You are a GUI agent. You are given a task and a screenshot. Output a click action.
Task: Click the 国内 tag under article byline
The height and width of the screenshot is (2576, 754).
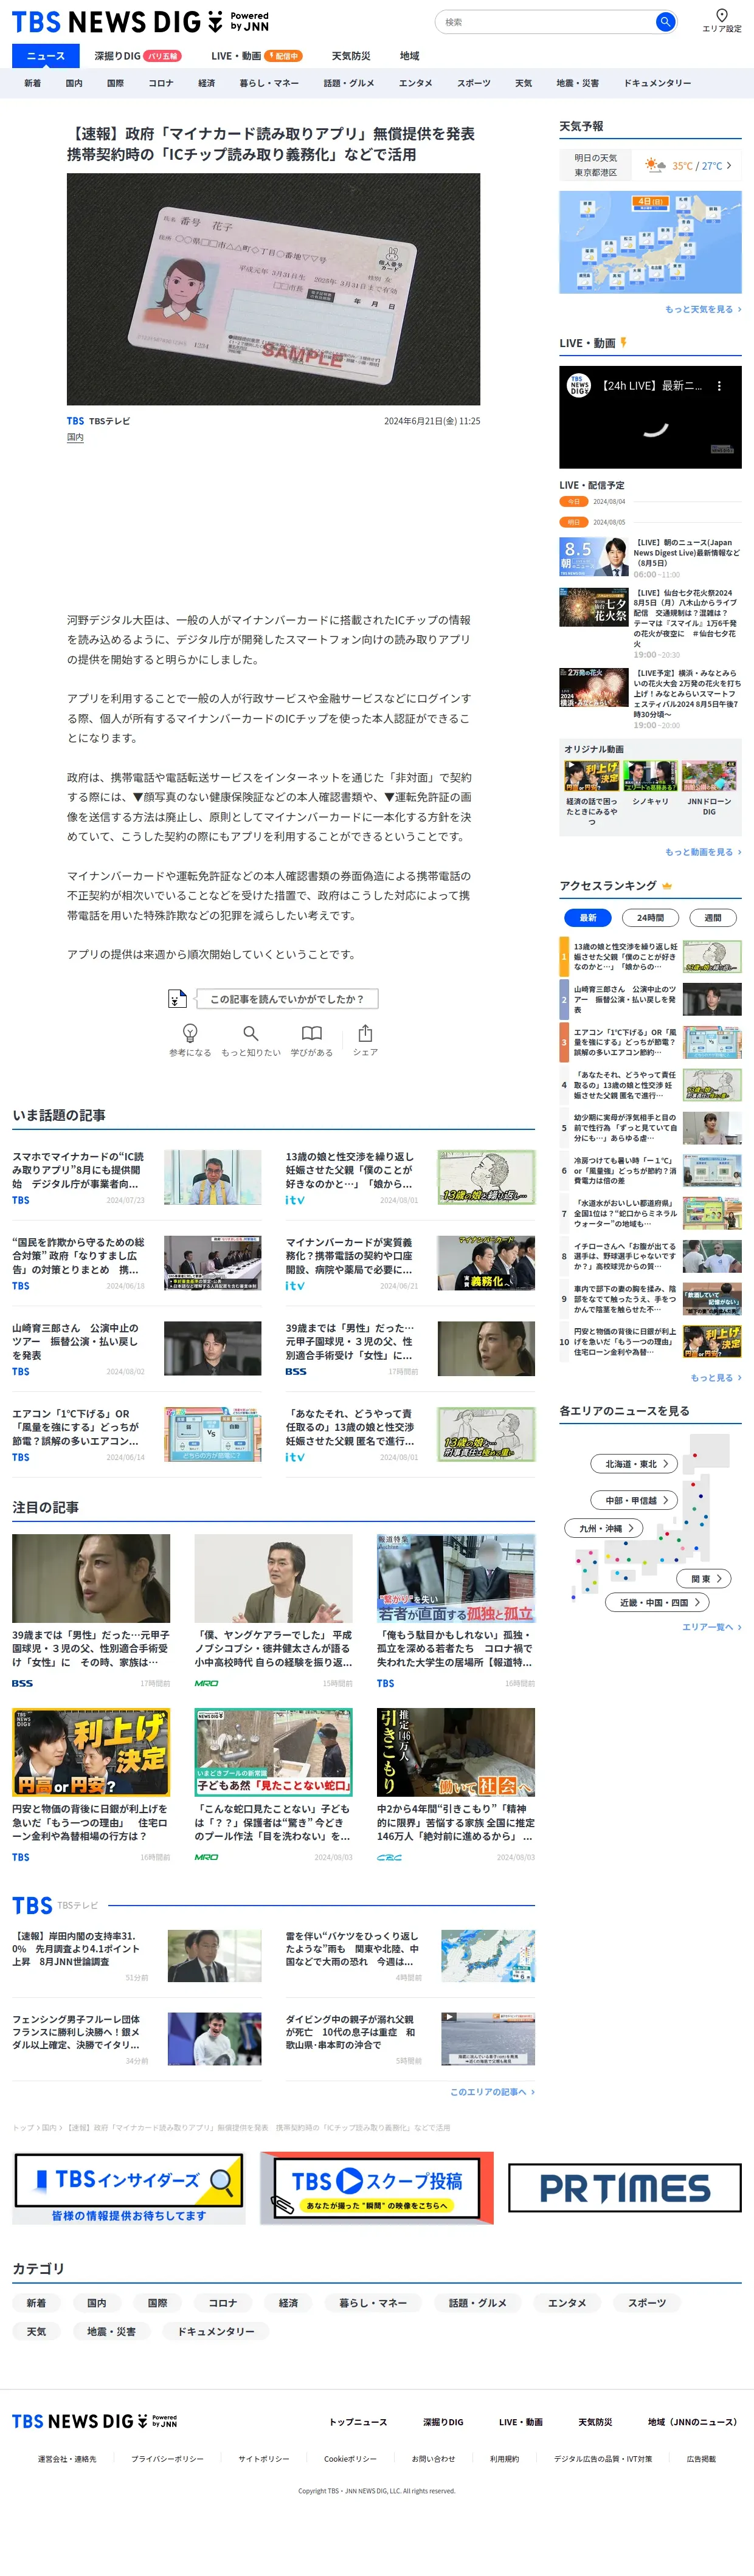pos(75,437)
